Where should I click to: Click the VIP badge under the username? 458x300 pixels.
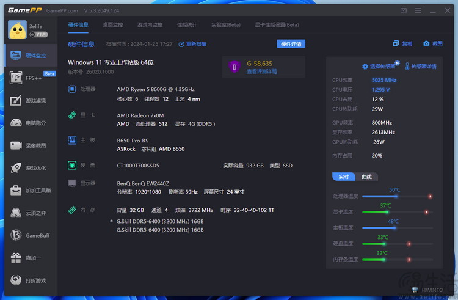point(38,34)
